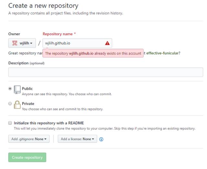Open the wjlilh Owner dropdown
This screenshot has height=169, width=207.
[22, 43]
